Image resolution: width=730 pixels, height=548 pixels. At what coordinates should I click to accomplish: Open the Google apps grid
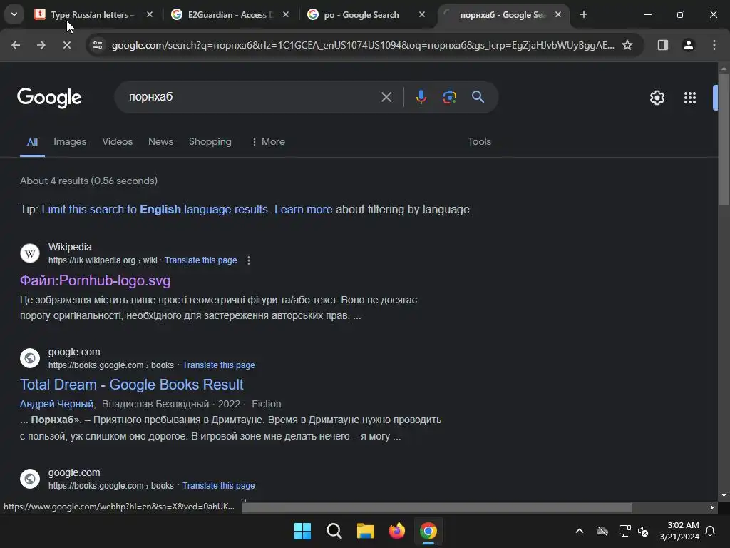pos(690,97)
